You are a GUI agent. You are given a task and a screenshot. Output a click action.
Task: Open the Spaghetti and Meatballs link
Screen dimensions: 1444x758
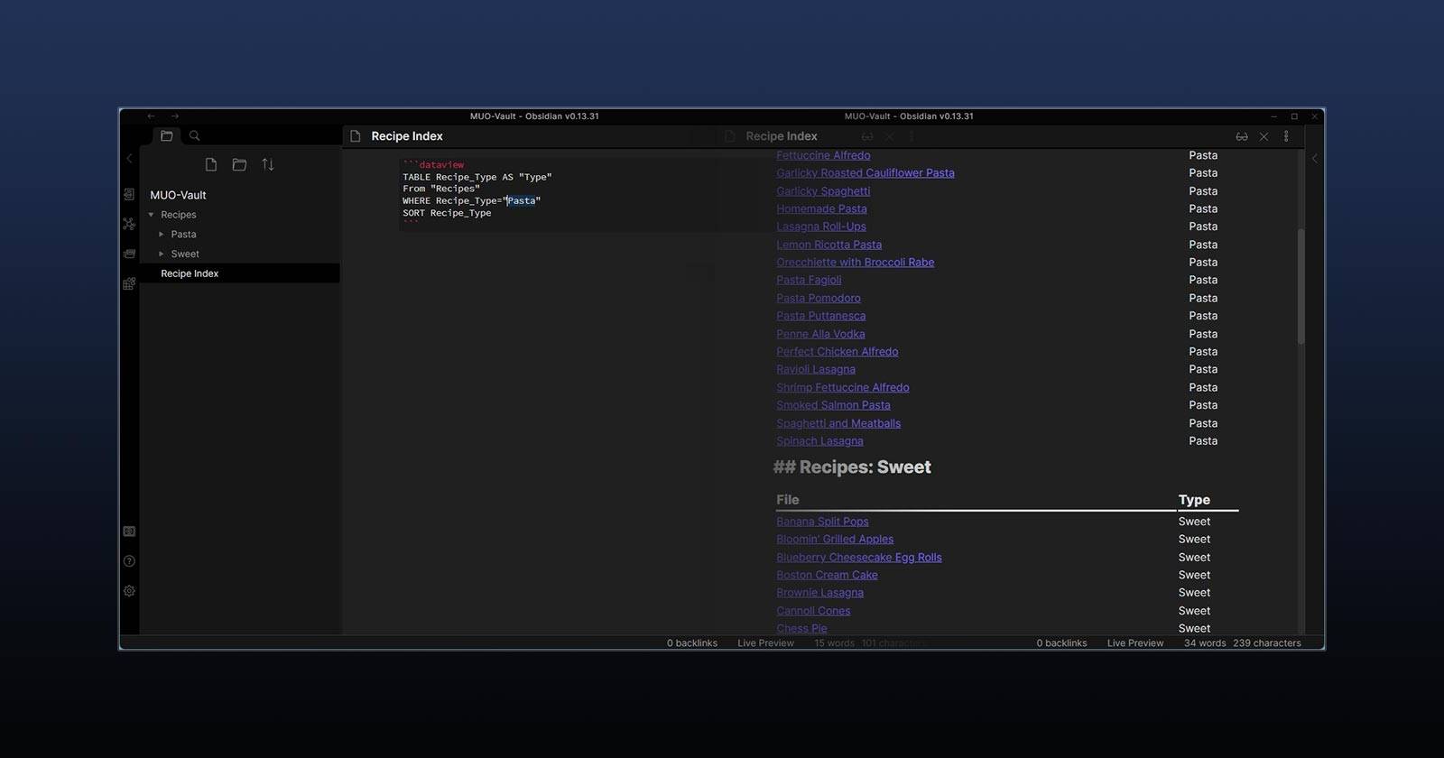(838, 423)
